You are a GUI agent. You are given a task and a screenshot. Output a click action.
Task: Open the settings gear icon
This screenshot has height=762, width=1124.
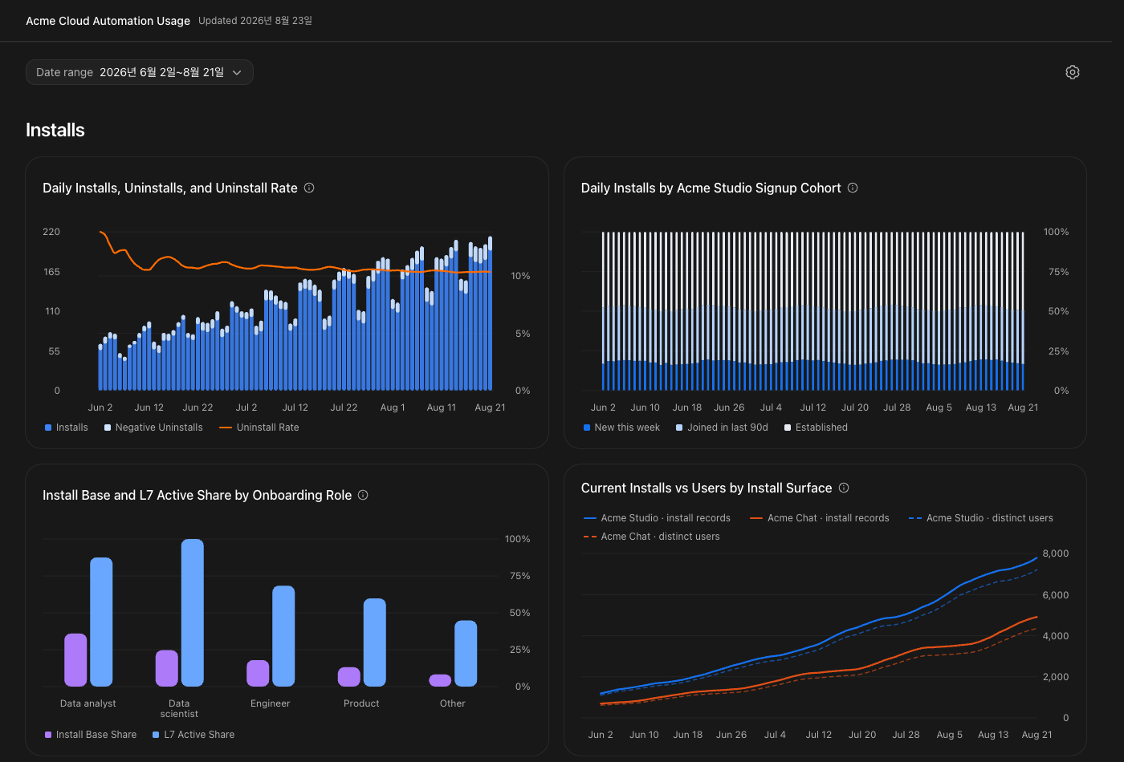pyautogui.click(x=1073, y=72)
